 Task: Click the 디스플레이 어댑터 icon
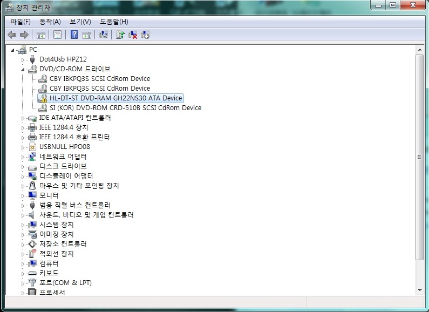(x=32, y=176)
